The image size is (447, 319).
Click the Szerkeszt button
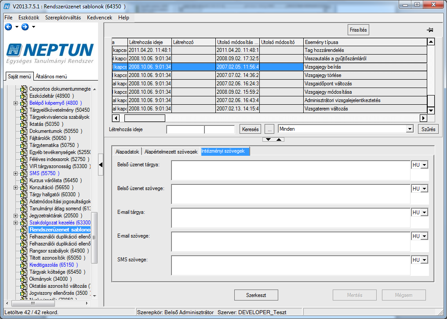click(x=256, y=295)
